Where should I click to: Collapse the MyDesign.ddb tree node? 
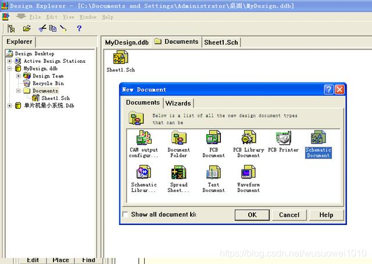point(9,69)
